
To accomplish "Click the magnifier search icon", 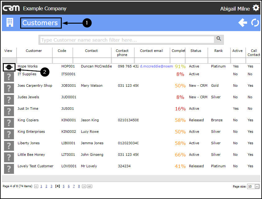I will pos(219,39).
